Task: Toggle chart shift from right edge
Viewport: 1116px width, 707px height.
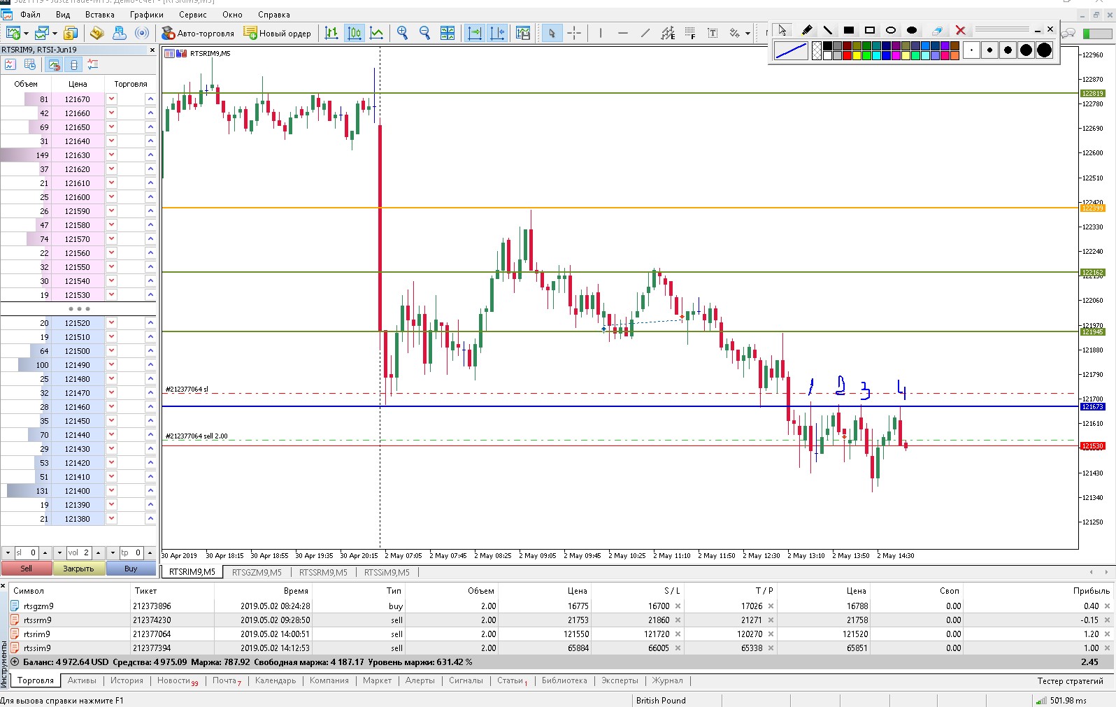Action: 497,33
